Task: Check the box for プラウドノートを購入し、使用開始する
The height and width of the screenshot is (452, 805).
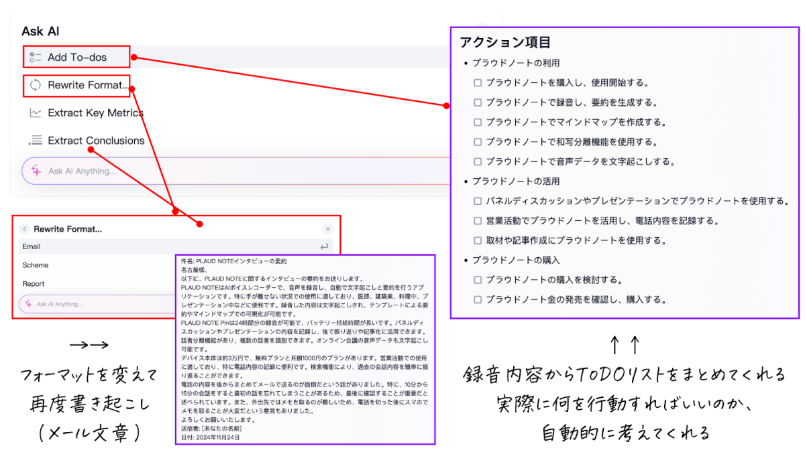Action: [x=478, y=83]
